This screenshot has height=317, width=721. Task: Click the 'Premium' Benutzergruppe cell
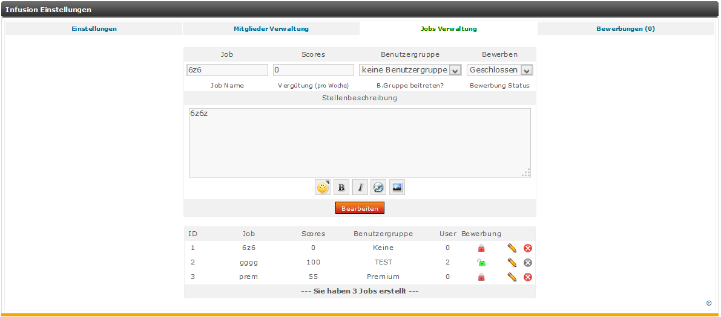pos(383,277)
